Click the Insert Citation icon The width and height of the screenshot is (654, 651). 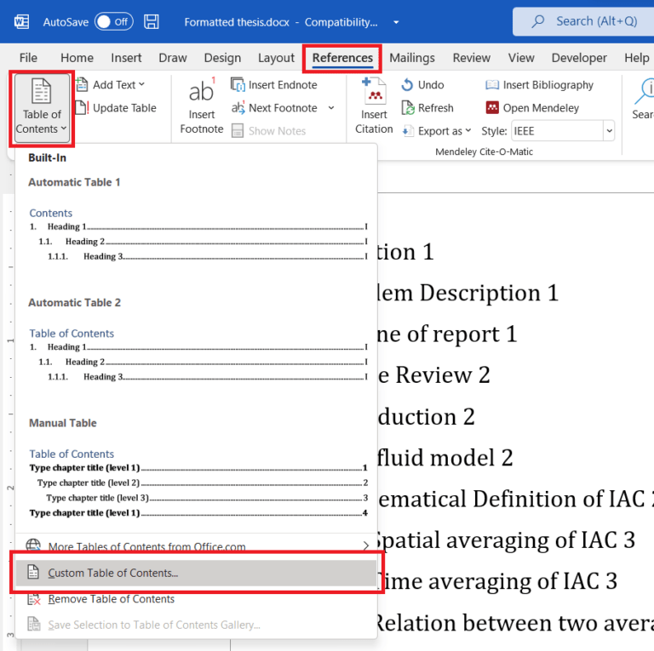tap(374, 92)
